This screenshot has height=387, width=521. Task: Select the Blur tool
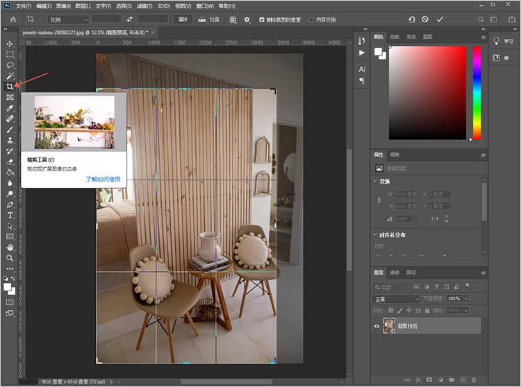click(x=10, y=183)
